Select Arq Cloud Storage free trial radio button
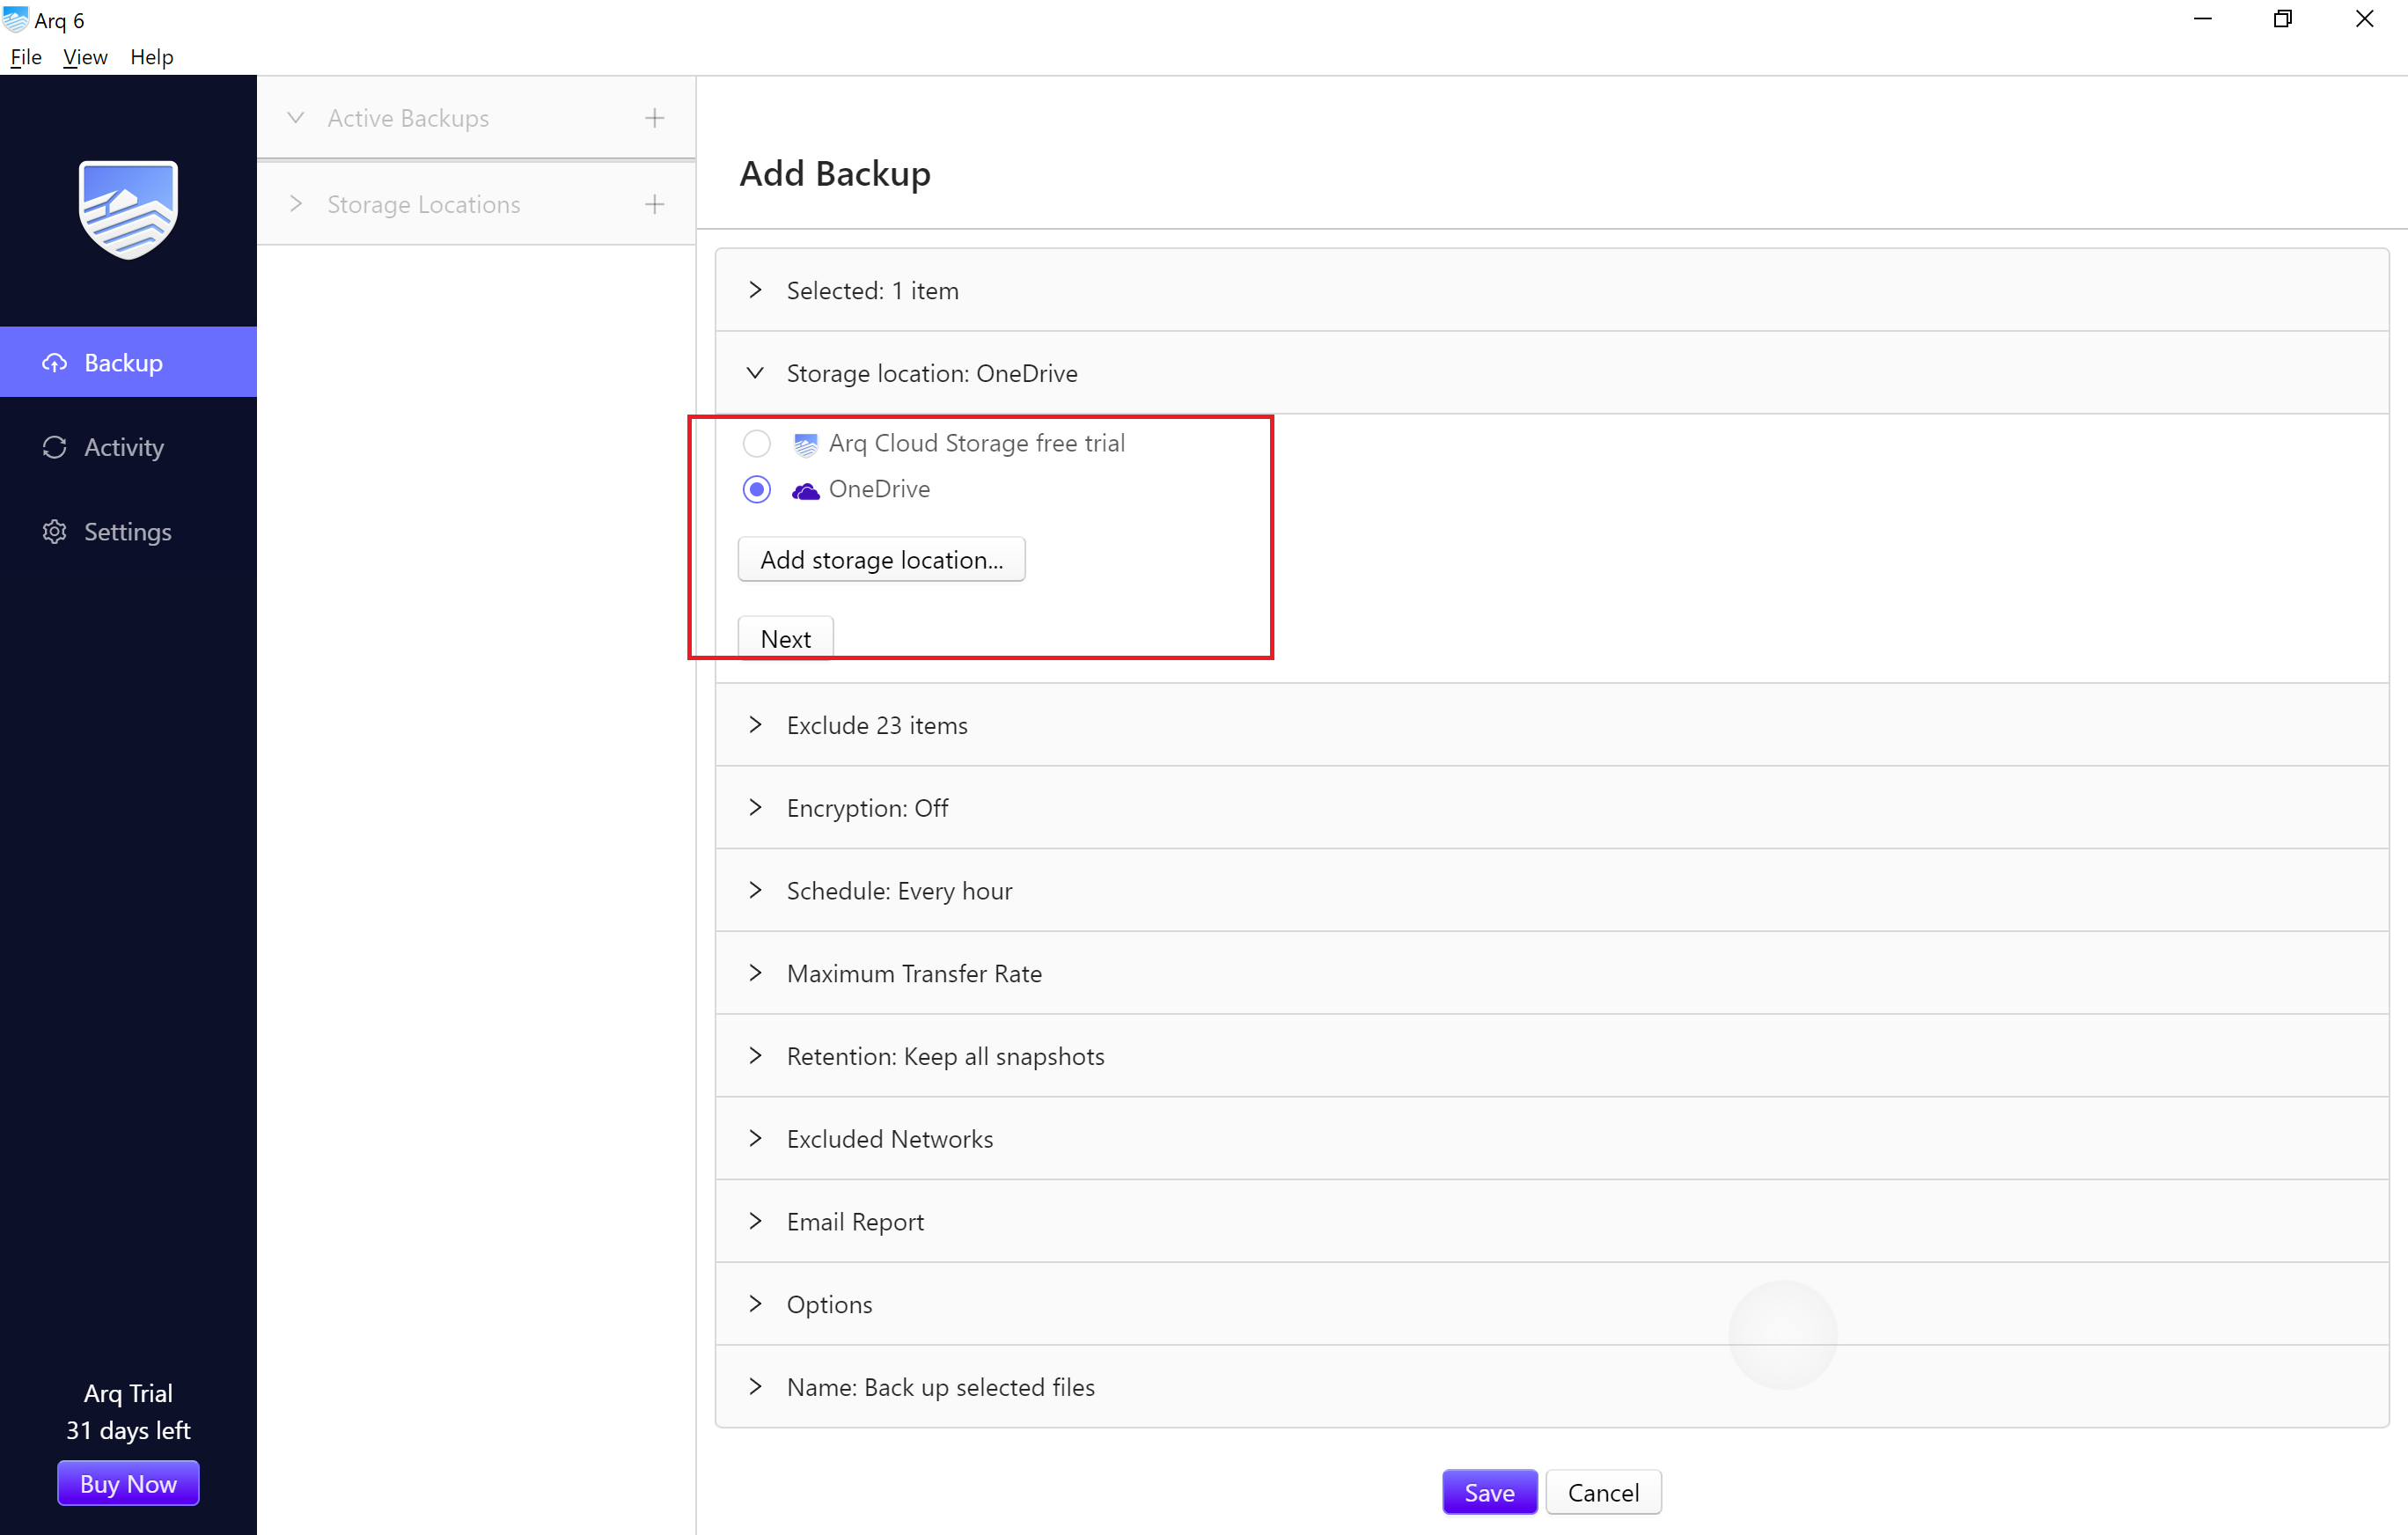This screenshot has width=2408, height=1535. click(757, 443)
